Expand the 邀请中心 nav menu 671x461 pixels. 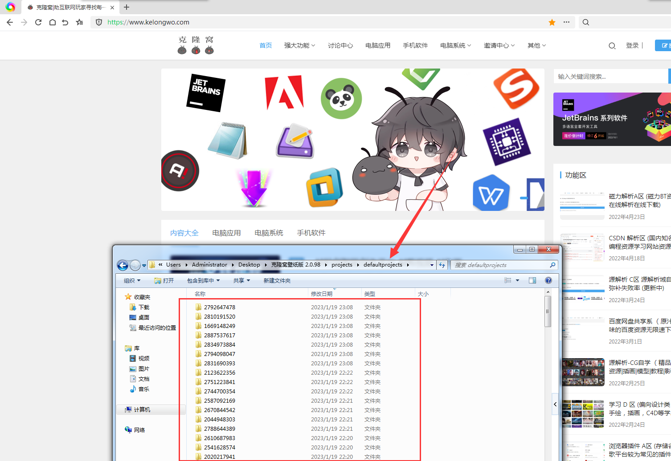(x=499, y=45)
